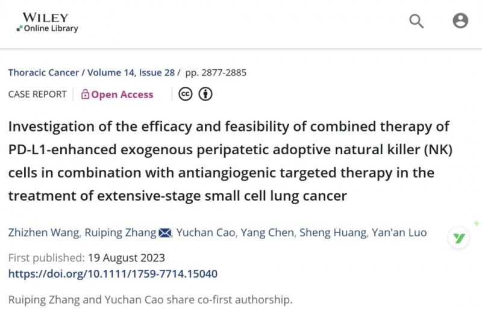Image resolution: width=482 pixels, height=309 pixels.
Task: Go to Volume 14, Issue 28
Action: [131, 73]
